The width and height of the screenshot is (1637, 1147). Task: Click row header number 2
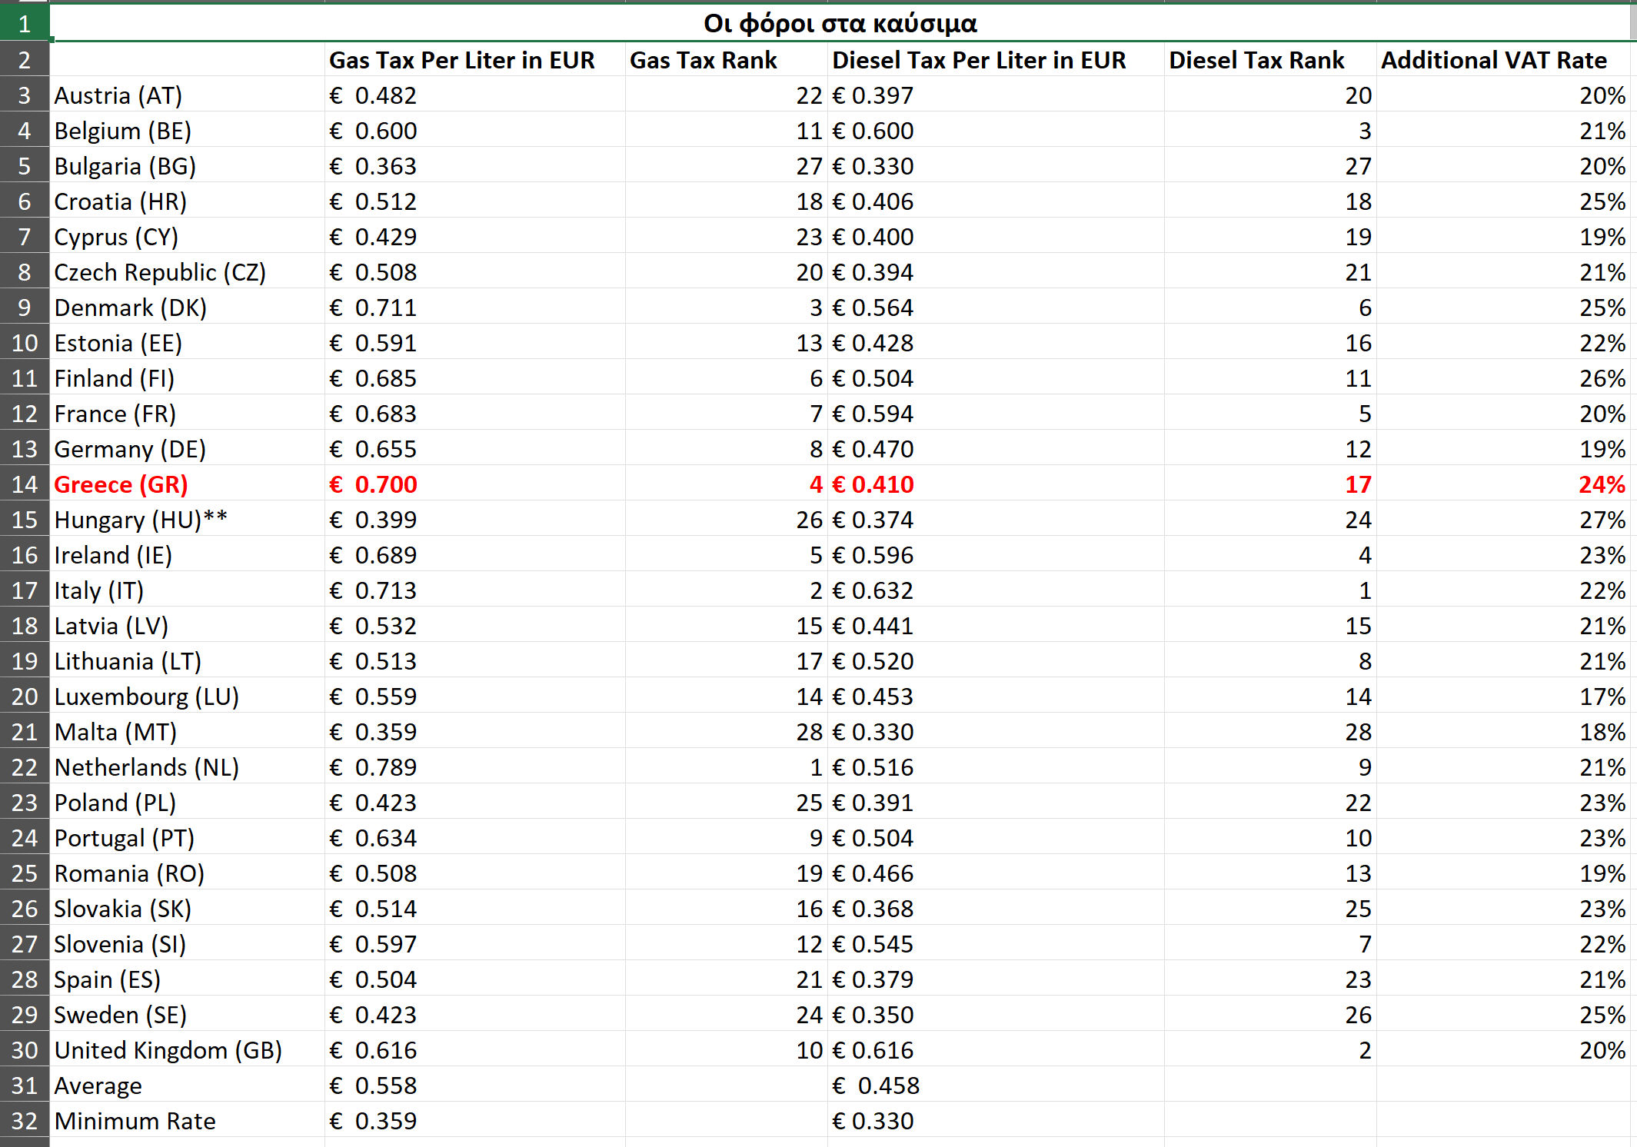click(x=25, y=60)
